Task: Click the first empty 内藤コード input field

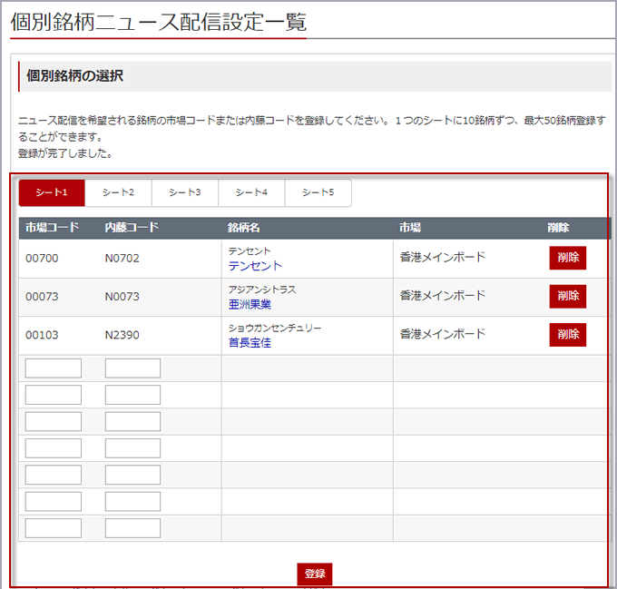Action: tap(132, 368)
